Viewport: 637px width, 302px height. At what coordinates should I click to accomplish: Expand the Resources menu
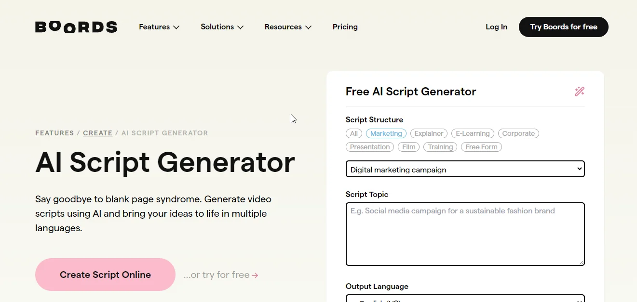pyautogui.click(x=288, y=27)
